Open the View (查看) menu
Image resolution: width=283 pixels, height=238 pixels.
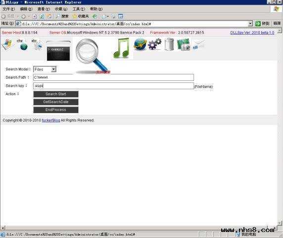coord(44,9)
